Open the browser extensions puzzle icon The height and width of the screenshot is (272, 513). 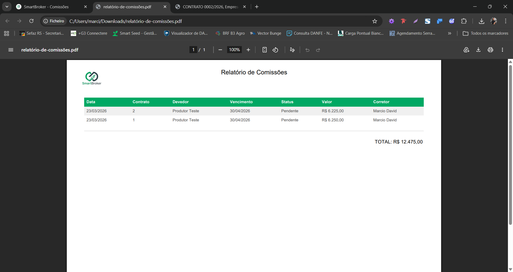[464, 21]
